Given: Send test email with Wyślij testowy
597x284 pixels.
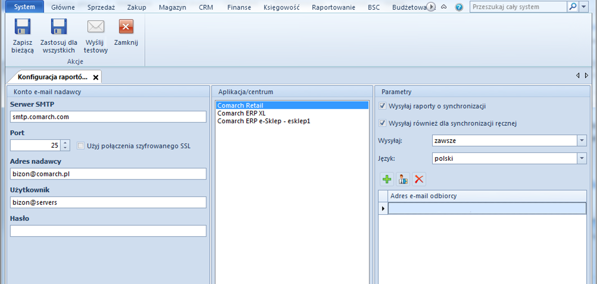Looking at the screenshot, I should coord(96,36).
